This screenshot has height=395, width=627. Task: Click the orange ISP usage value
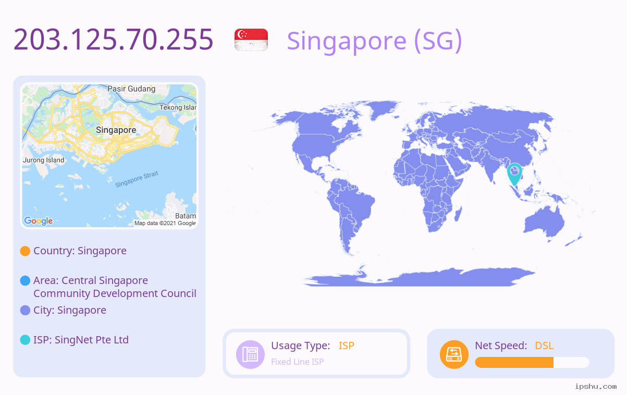click(347, 345)
